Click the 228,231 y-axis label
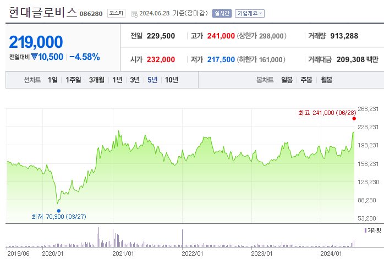Screen dimensions: 384x259 [368, 127]
